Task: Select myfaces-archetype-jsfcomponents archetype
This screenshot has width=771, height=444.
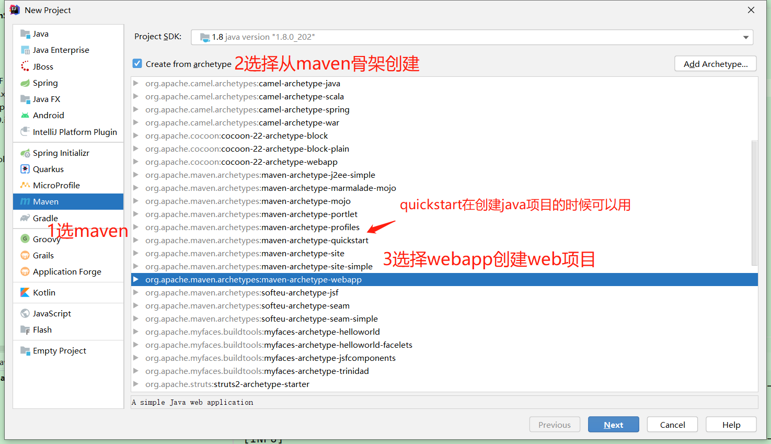Action: coord(444,358)
